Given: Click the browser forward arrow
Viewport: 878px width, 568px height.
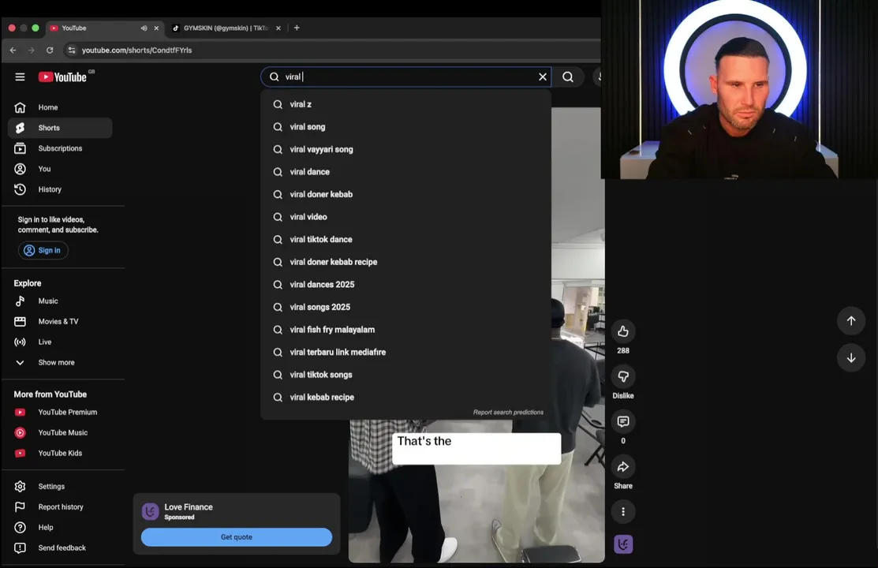Looking at the screenshot, I should click(32, 50).
